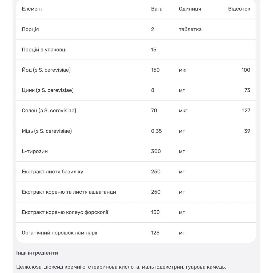Select the Одиниця column header
The height and width of the screenshot is (273, 273).
click(x=190, y=9)
